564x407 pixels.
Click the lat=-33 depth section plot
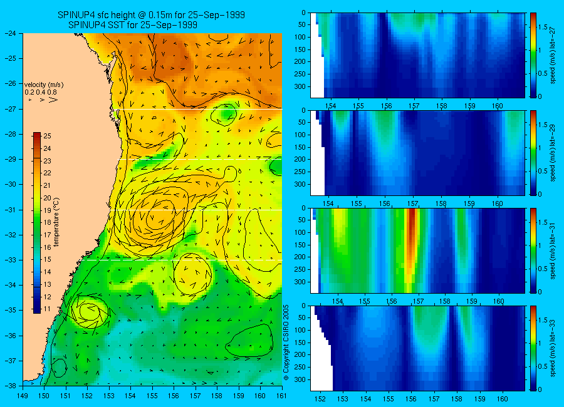point(417,348)
